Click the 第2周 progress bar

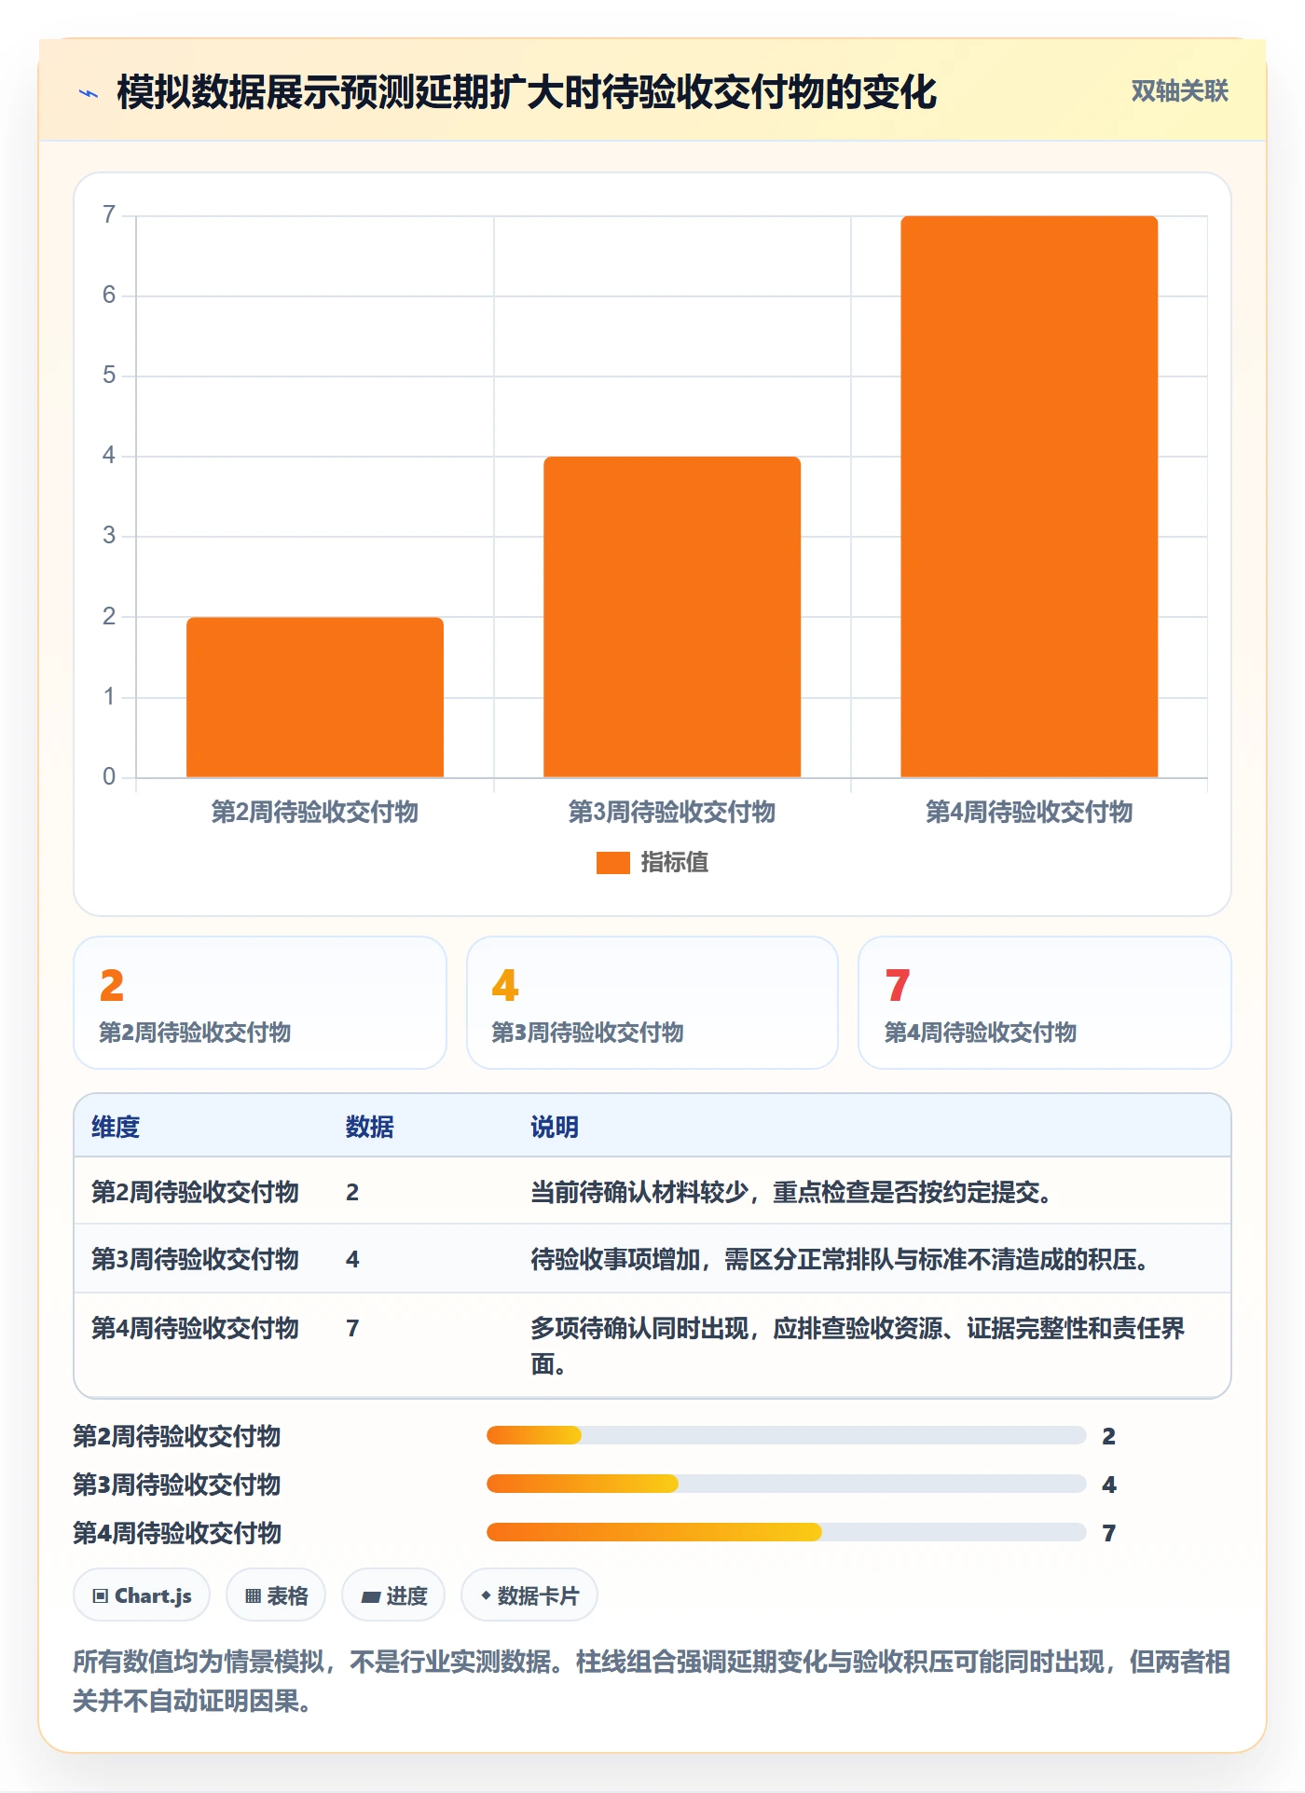tap(786, 1435)
